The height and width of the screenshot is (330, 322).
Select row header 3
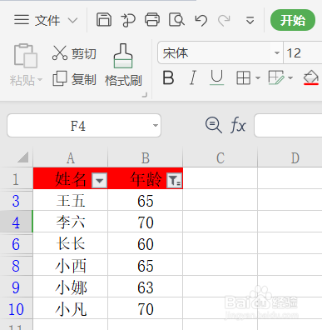point(16,201)
